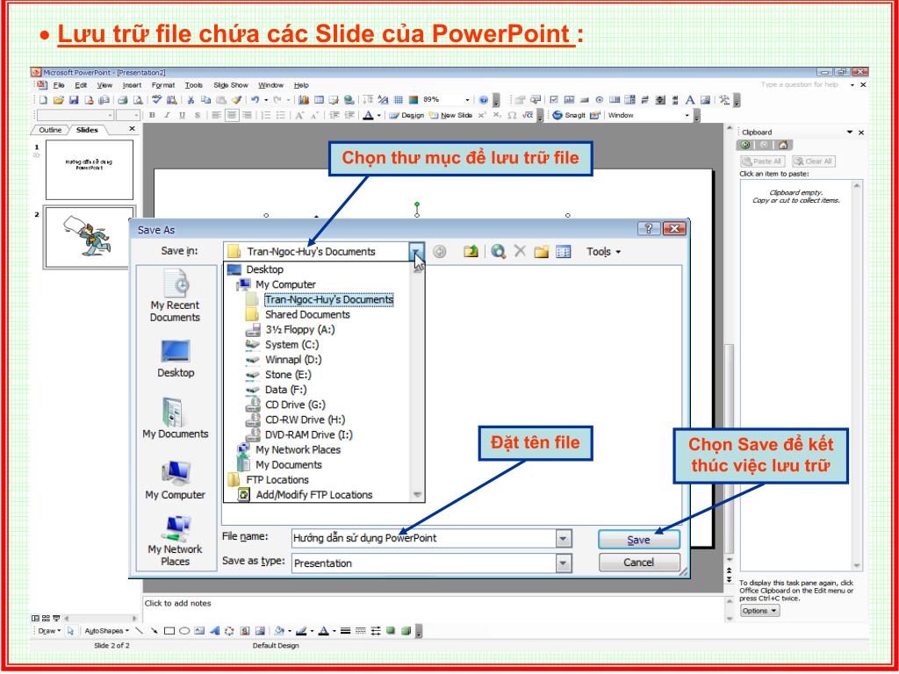The width and height of the screenshot is (899, 674).
Task: Click the Increase Font Size icon
Action: coord(299,115)
